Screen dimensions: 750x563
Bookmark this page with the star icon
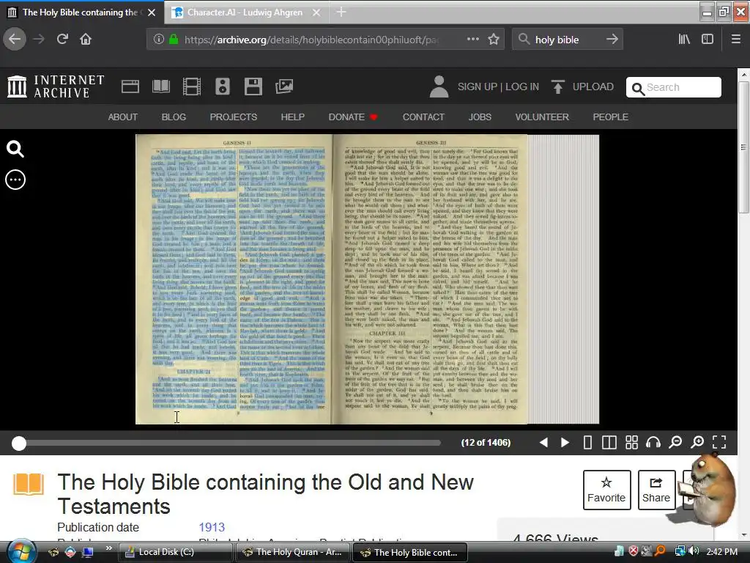pyautogui.click(x=494, y=40)
